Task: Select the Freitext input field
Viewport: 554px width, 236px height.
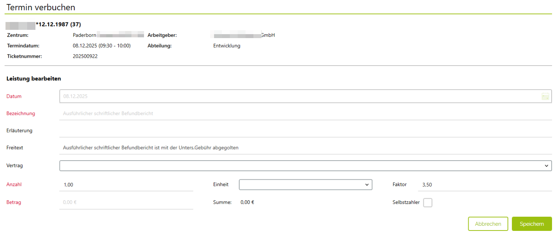Action: click(305, 148)
